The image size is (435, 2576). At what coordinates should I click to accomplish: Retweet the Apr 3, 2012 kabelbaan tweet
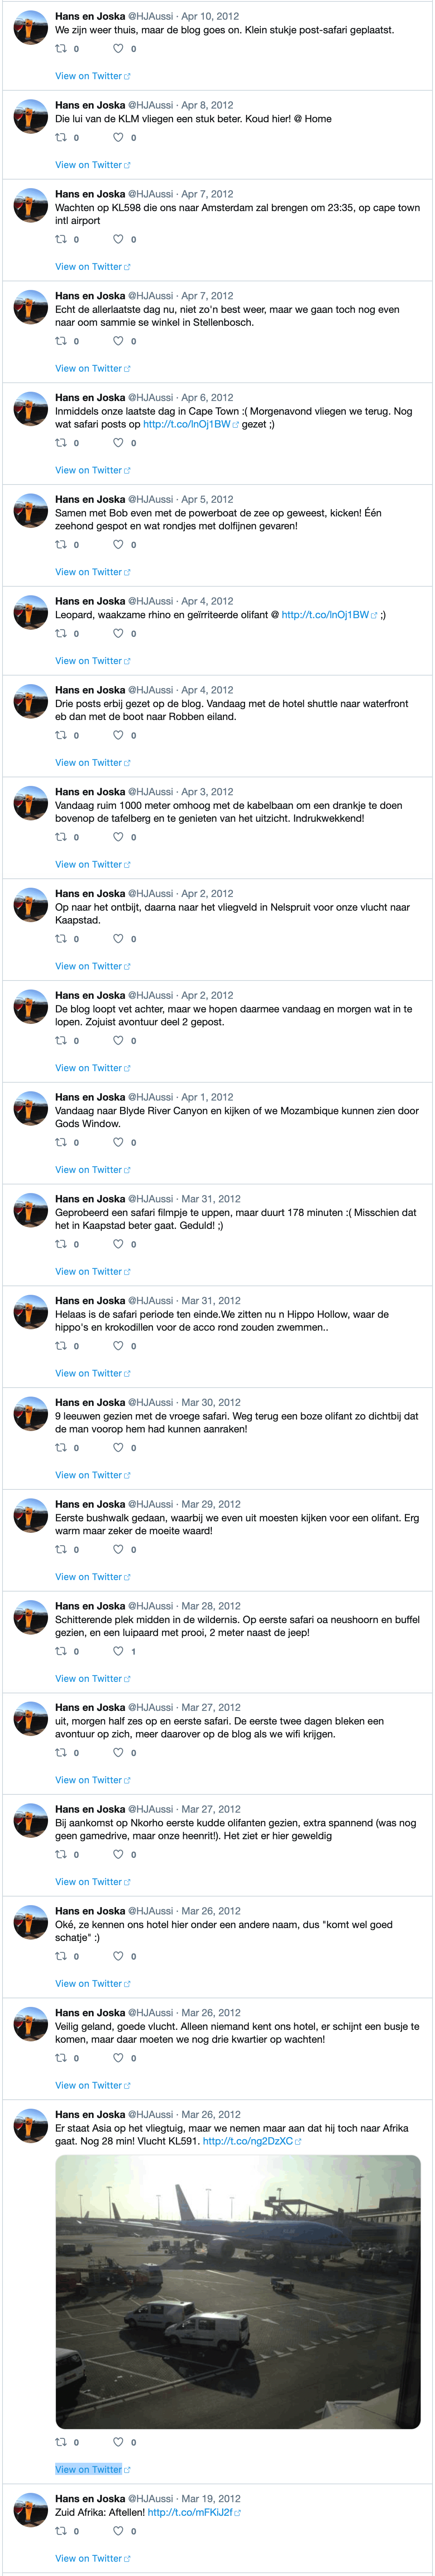pos(61,837)
